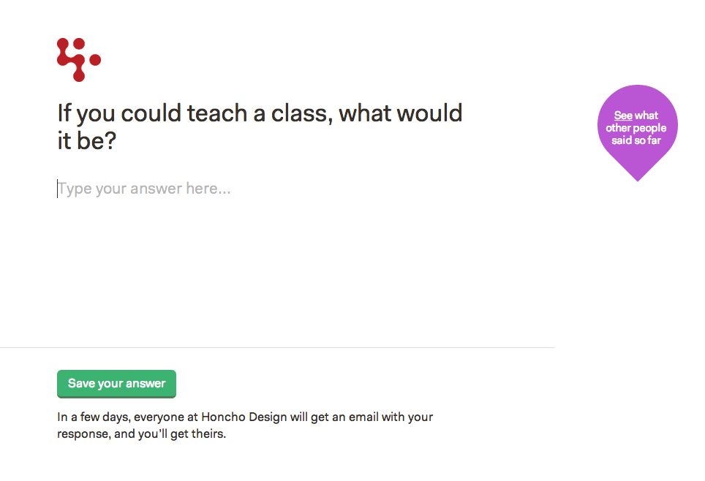
Task: Click 'it be?' on the heading's second line
Action: tap(87, 141)
